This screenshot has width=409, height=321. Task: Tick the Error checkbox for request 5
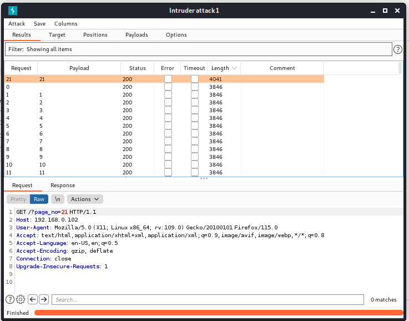(168, 126)
